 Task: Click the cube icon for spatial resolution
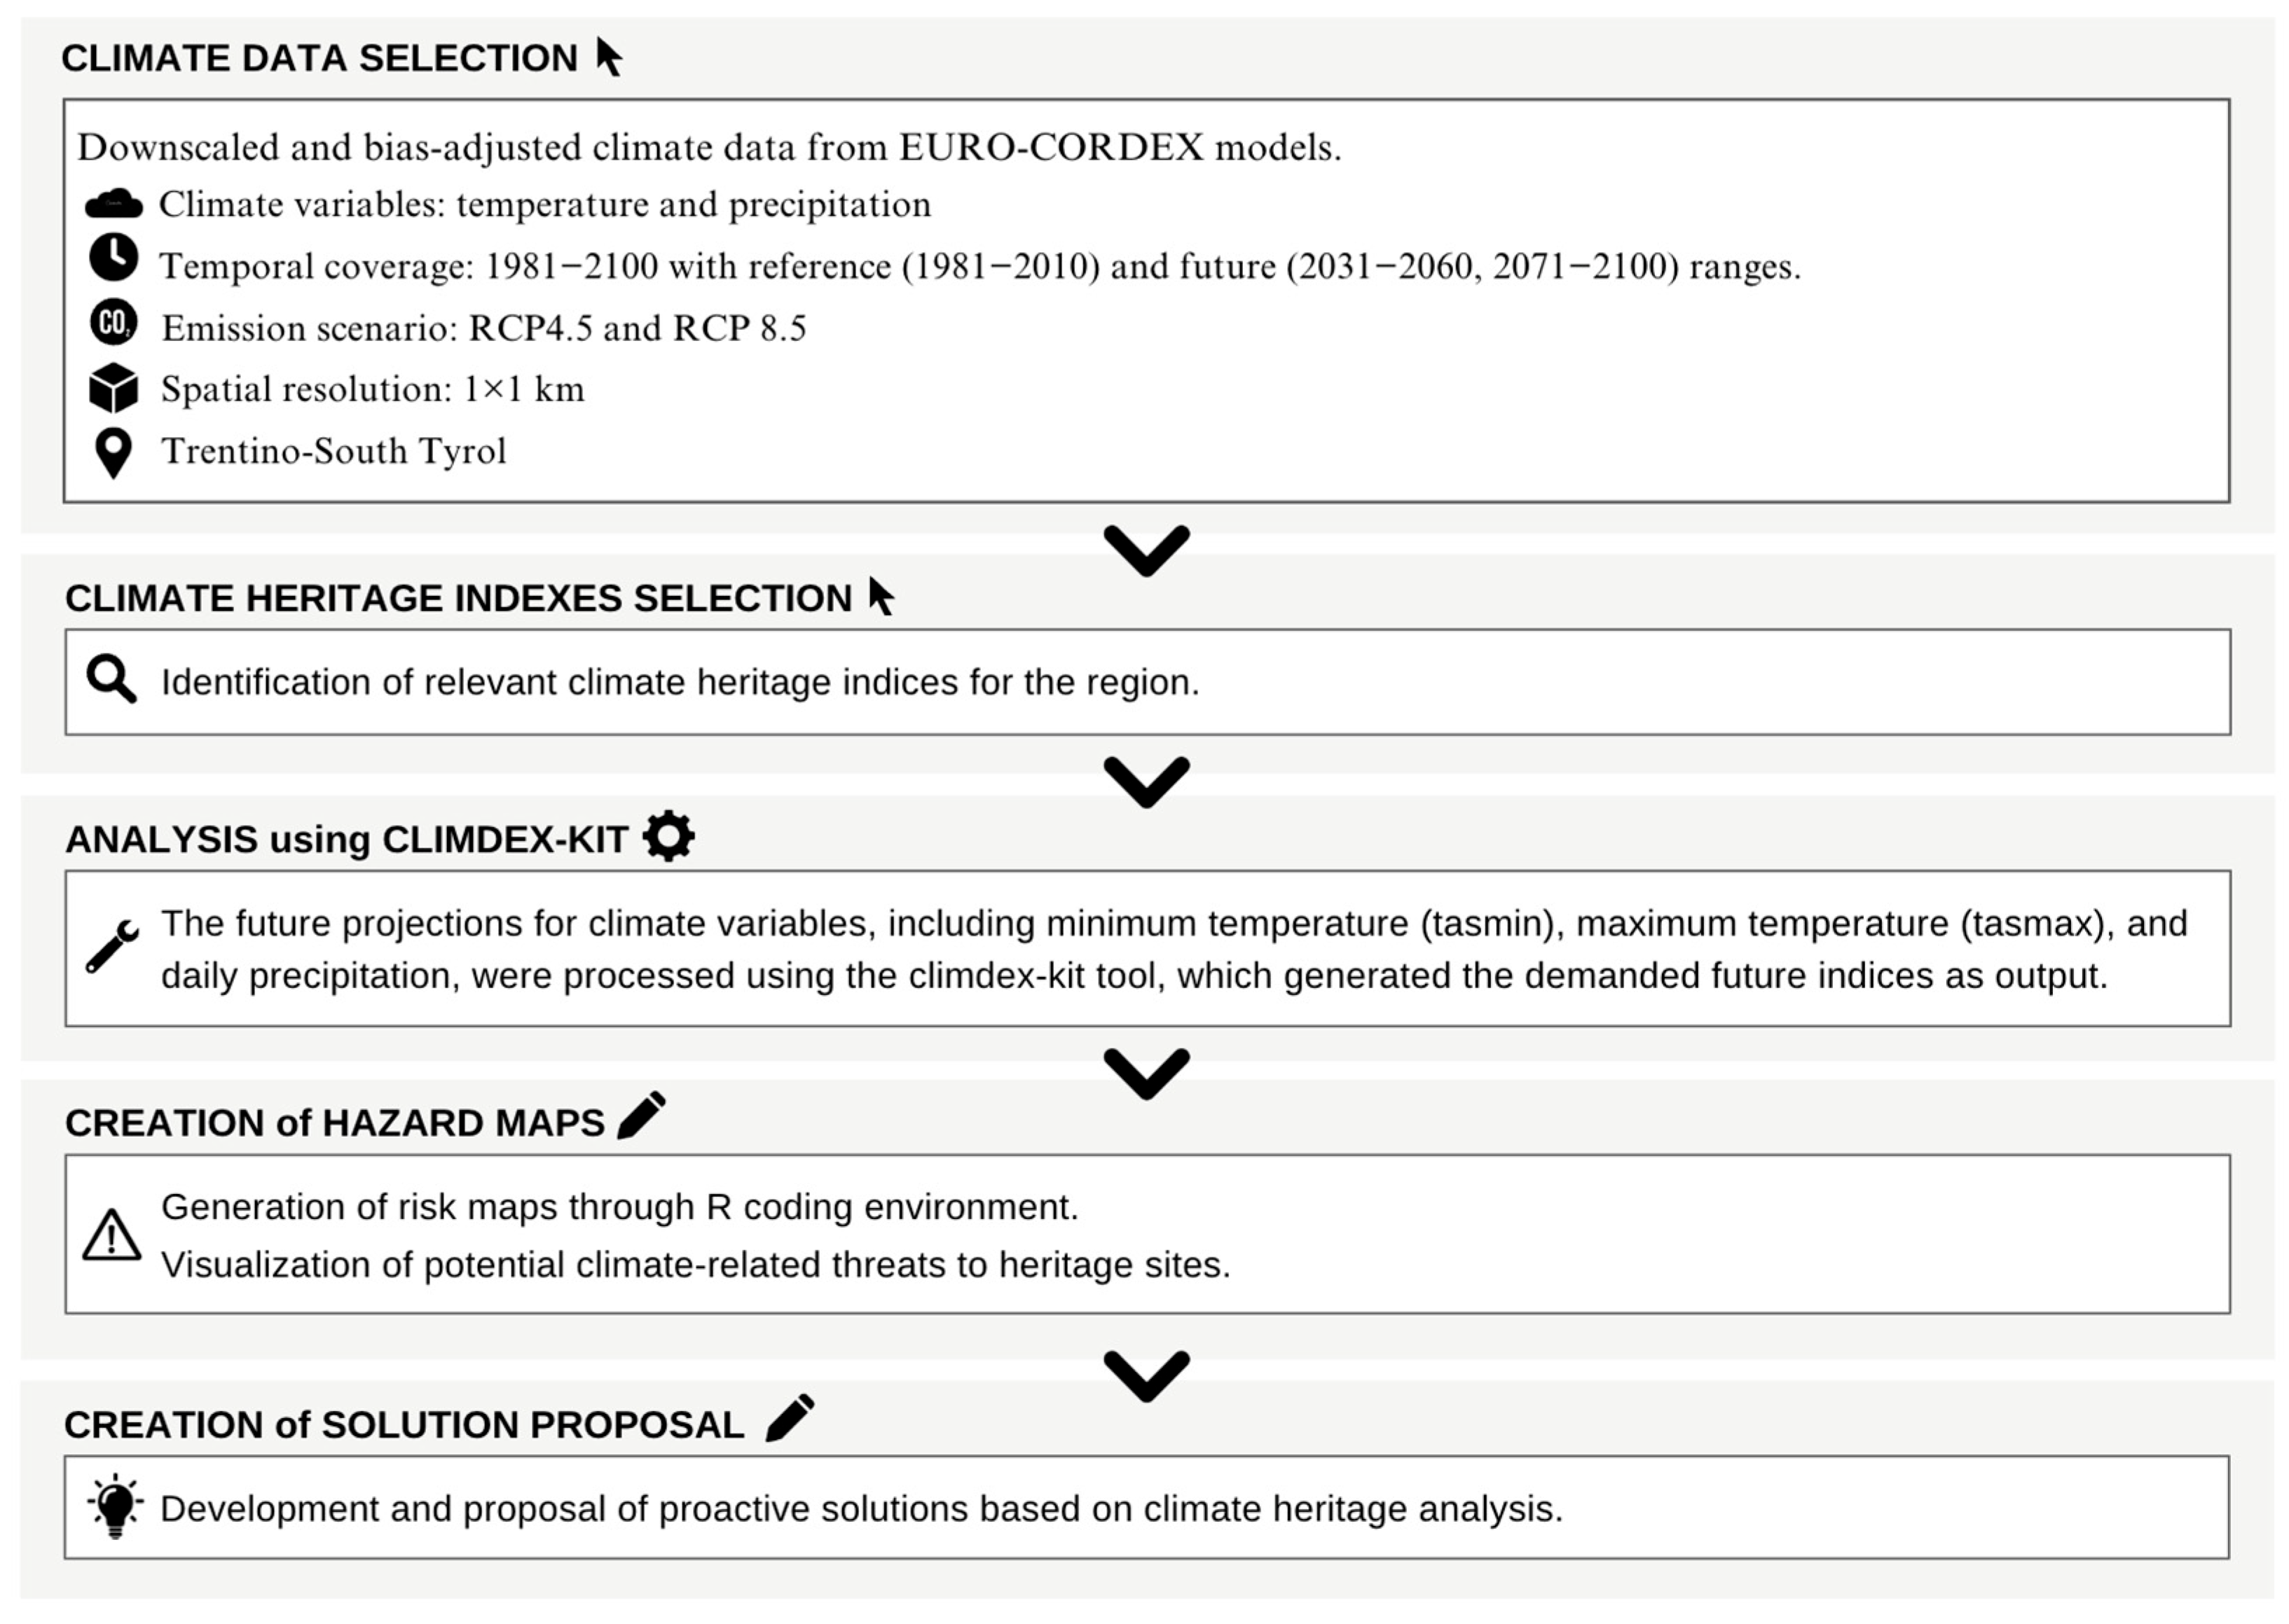[113, 388]
